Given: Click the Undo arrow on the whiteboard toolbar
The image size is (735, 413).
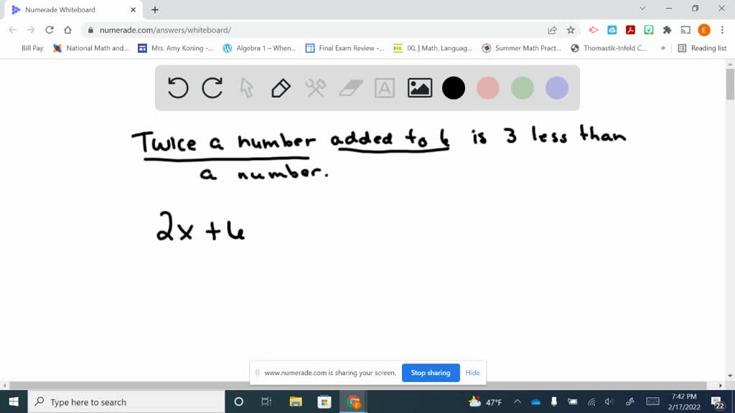Looking at the screenshot, I should (177, 87).
